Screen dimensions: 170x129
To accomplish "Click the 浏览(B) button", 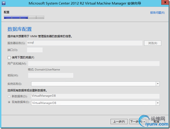I will coord(153,43).
